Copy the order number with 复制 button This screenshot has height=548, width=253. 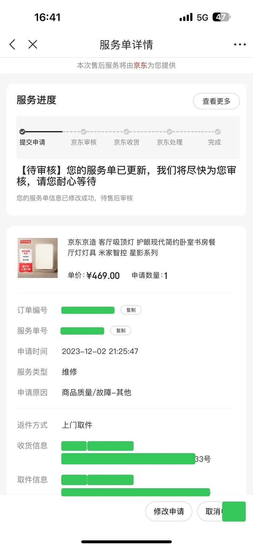point(131,310)
